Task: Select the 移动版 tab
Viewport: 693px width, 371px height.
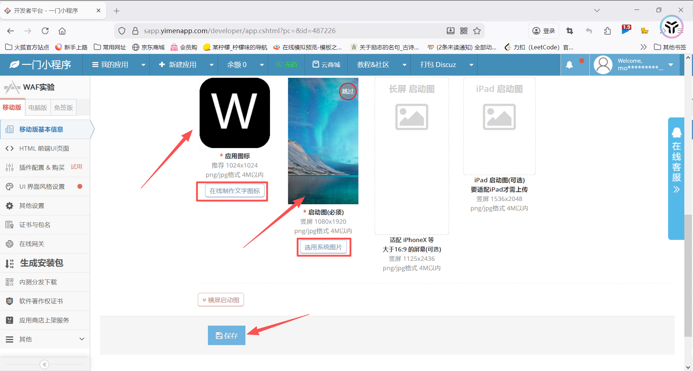Action: click(12, 107)
